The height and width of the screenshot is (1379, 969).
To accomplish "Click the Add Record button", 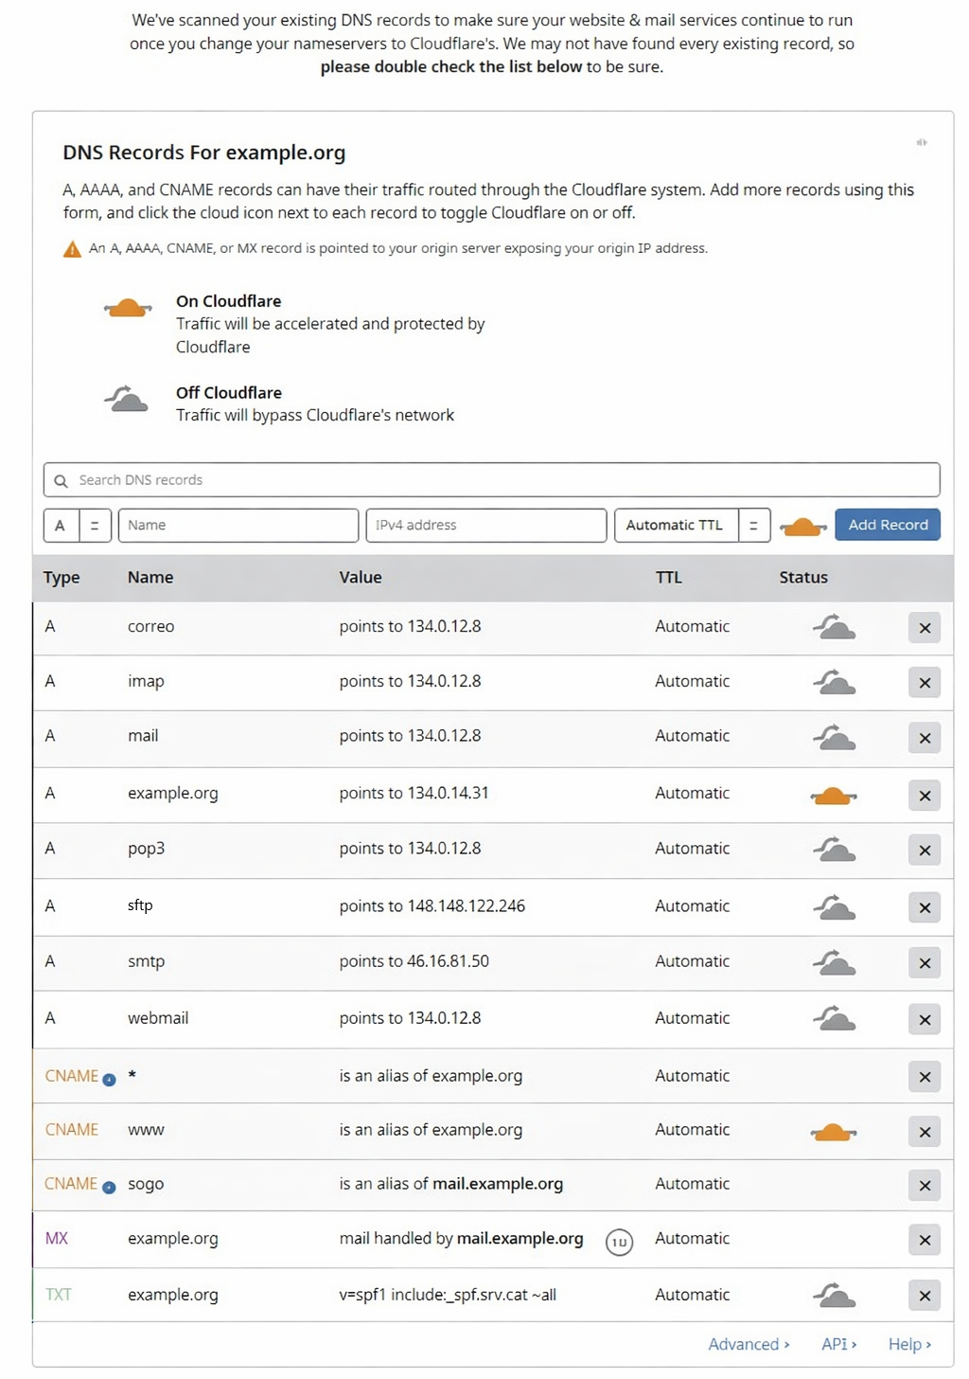I will point(887,526).
